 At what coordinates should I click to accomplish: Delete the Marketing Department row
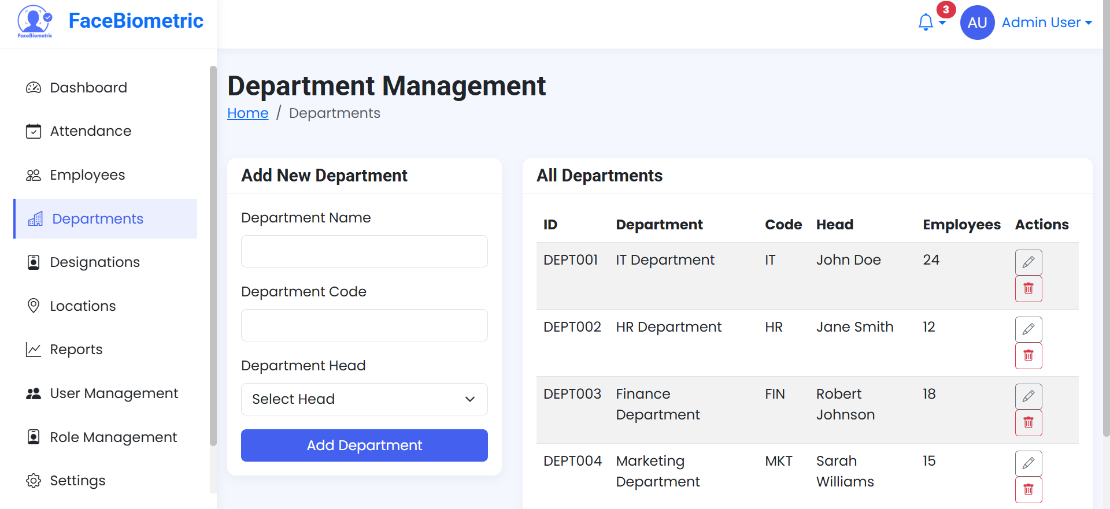(x=1028, y=490)
